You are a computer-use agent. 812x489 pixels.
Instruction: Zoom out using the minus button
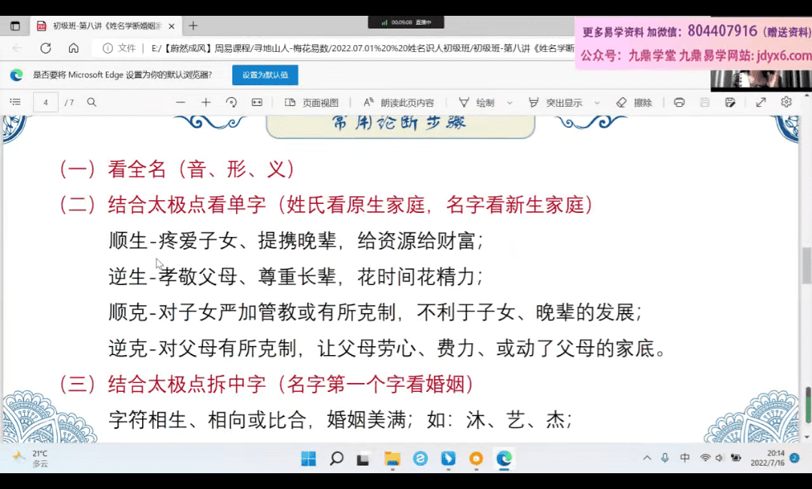coord(180,102)
